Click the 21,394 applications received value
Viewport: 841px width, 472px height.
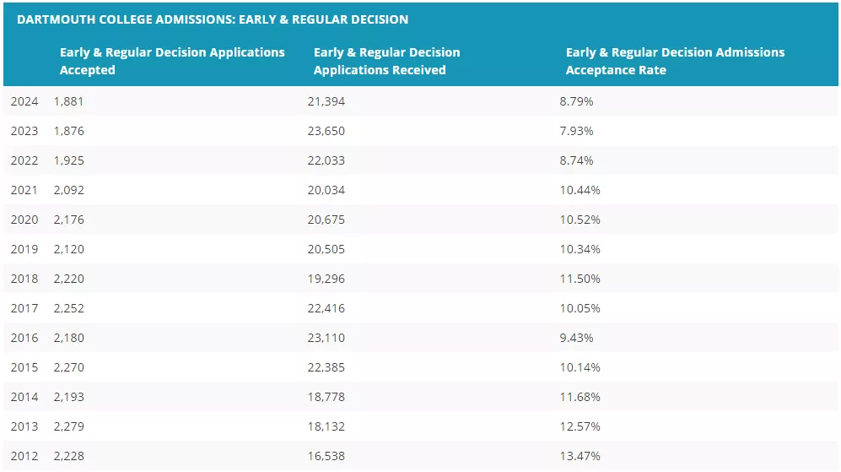(x=326, y=101)
